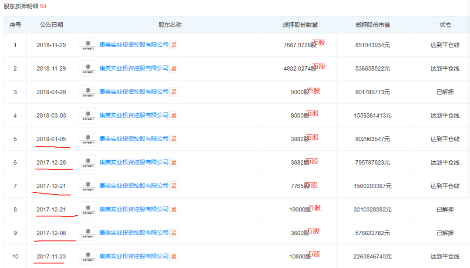Click the company logo in row 6
This screenshot has width=470, height=268.
click(x=88, y=163)
